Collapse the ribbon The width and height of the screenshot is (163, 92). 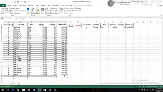click(x=161, y=16)
